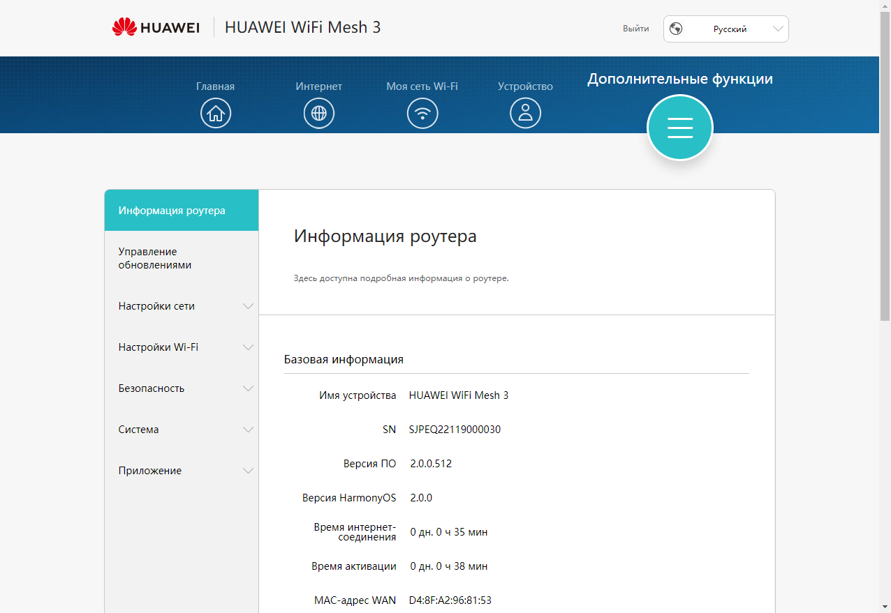
Task: Click the Базовая информация heading
Action: (344, 360)
